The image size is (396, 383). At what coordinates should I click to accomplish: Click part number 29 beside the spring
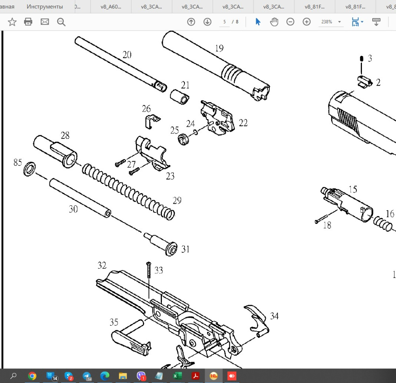177,201
